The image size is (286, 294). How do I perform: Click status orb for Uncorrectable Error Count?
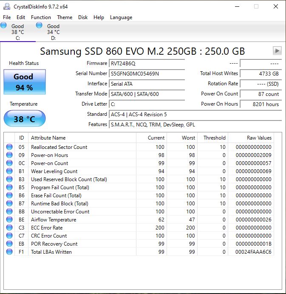(9, 211)
